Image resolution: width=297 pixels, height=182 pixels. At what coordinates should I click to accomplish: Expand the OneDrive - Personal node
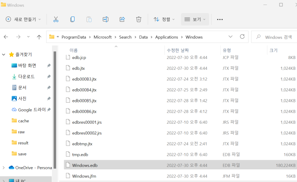point(3,168)
